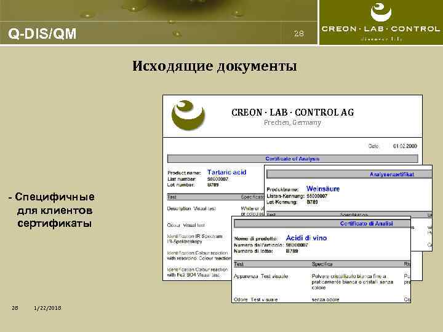The height and width of the screenshot is (332, 443).
Task: Click 'Lot number:' label in English certificate
Action: tap(181, 185)
